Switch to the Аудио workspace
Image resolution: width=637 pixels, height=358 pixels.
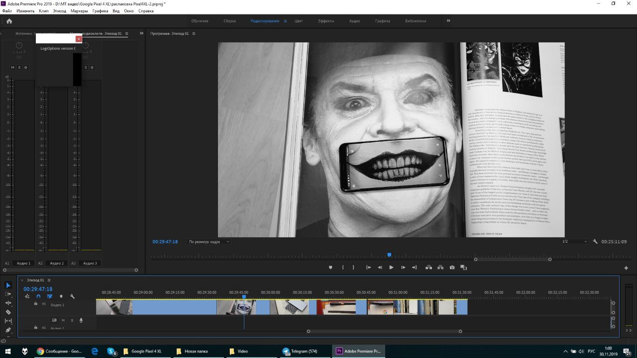click(x=354, y=21)
